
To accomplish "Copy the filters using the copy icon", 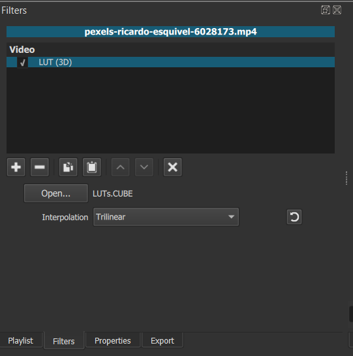I will tap(68, 167).
